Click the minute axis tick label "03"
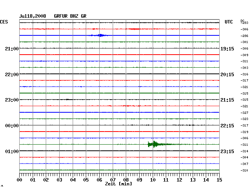Screen dimensions: 250x190 tap(59, 180)
